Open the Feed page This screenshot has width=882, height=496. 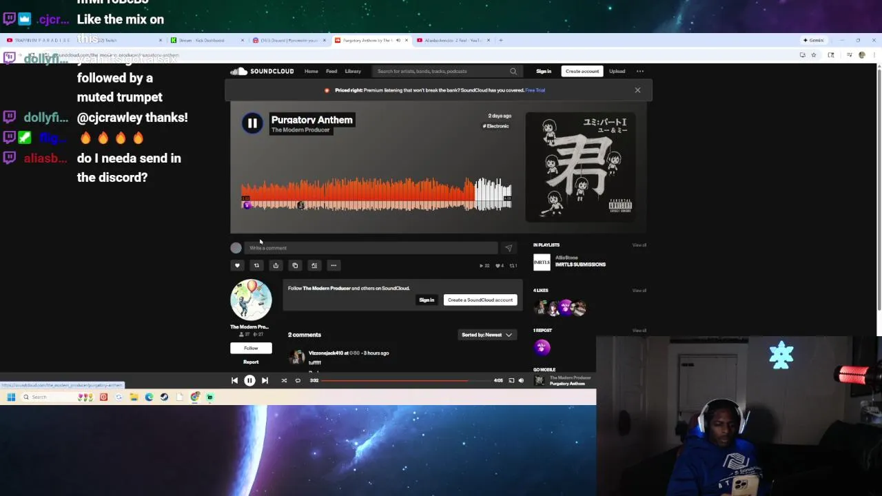[331, 71]
